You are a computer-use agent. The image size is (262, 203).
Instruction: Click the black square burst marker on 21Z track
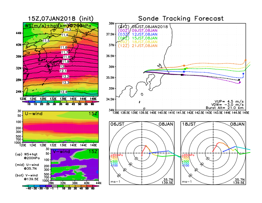(x=182, y=75)
